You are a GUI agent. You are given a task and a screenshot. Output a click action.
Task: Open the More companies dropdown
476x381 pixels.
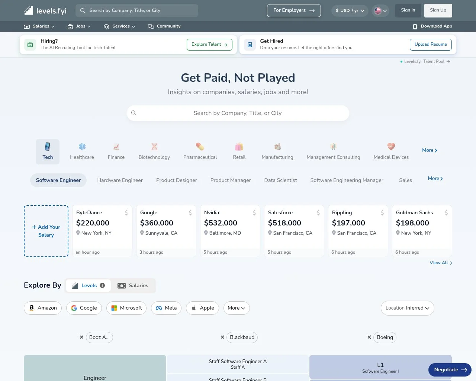click(x=237, y=308)
